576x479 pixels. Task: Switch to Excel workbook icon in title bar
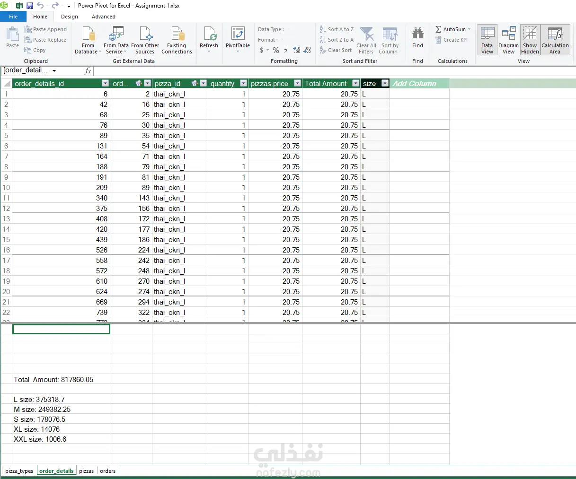[x=19, y=6]
